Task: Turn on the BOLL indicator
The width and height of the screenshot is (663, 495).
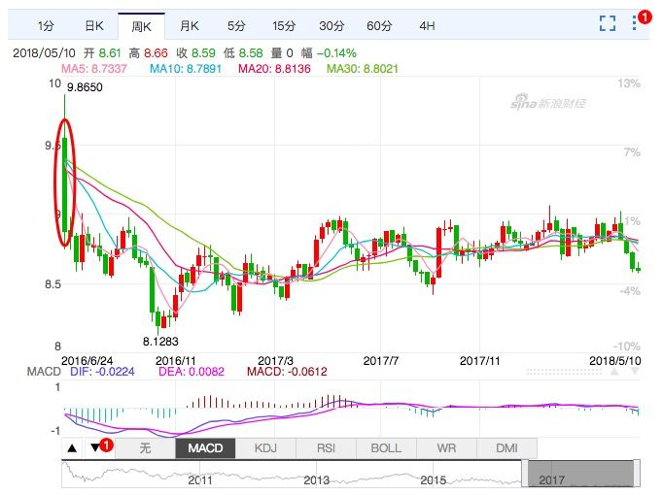Action: coord(386,448)
